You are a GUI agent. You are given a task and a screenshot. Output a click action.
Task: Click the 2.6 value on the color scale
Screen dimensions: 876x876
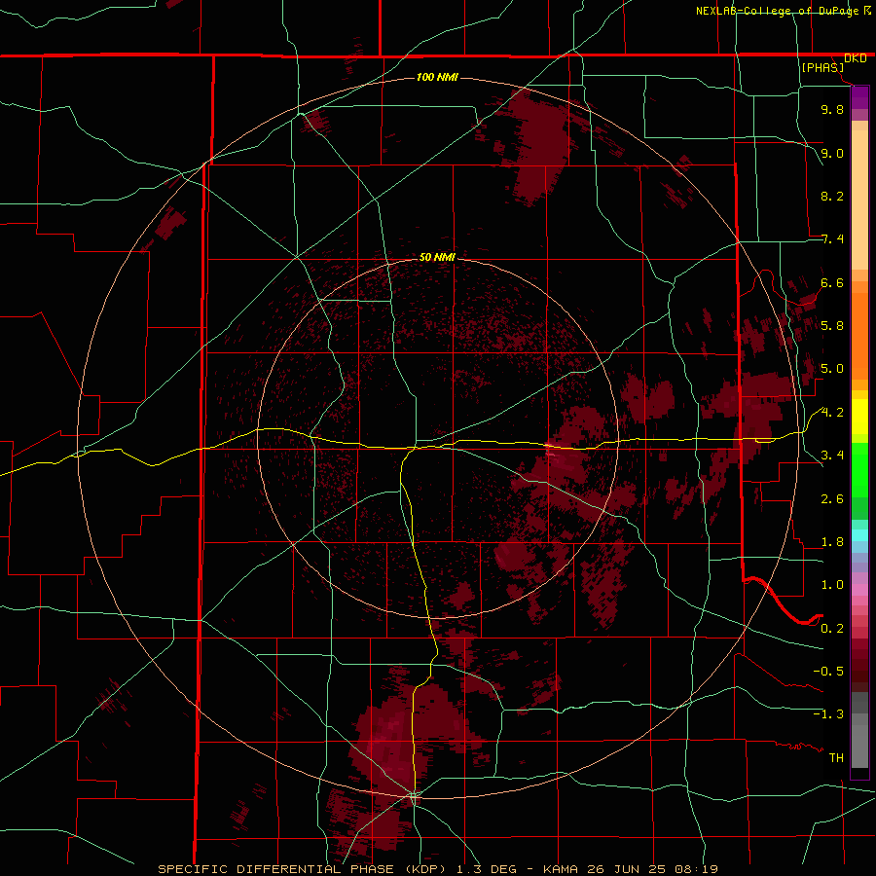(x=832, y=499)
